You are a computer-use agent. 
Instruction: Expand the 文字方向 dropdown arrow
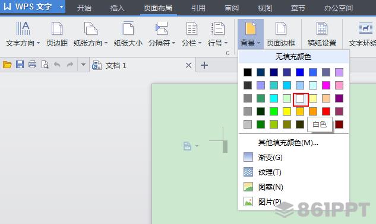pyautogui.click(x=38, y=43)
